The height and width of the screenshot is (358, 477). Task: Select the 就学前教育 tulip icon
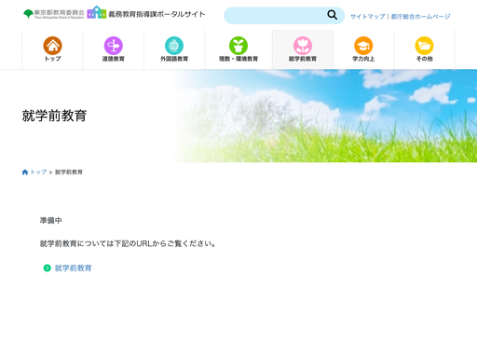(303, 46)
